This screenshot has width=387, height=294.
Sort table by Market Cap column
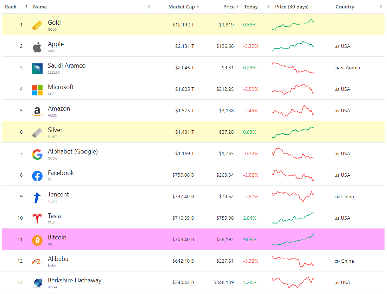(181, 7)
